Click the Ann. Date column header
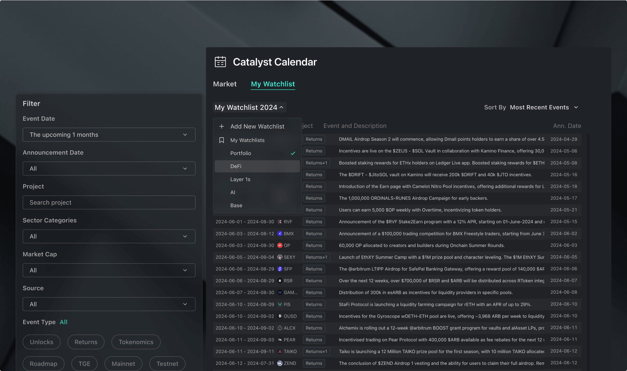This screenshot has width=627, height=371. 567,126
